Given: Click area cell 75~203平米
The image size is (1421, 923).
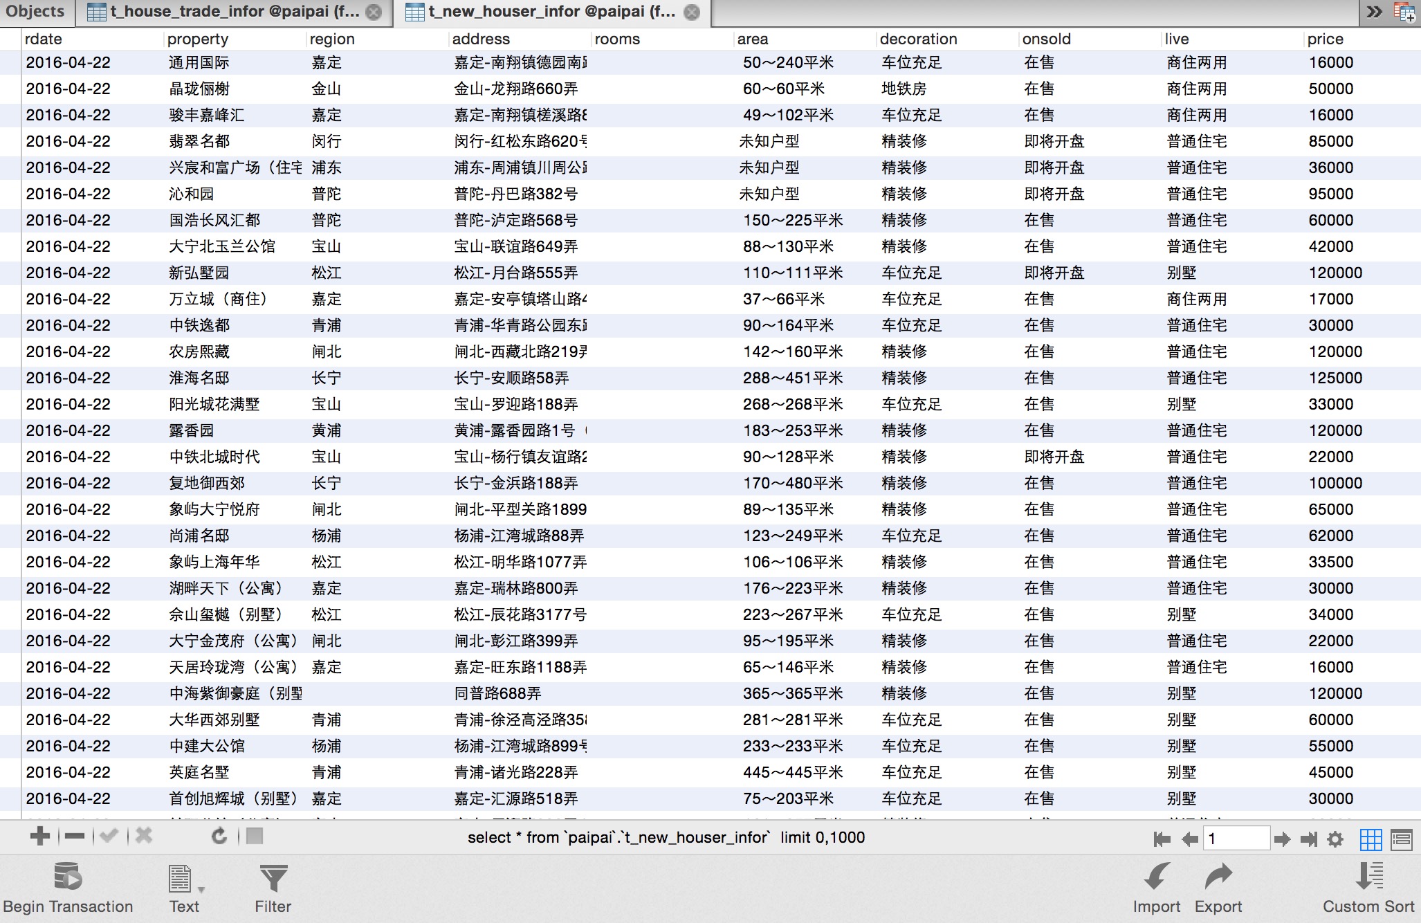Looking at the screenshot, I should (789, 798).
